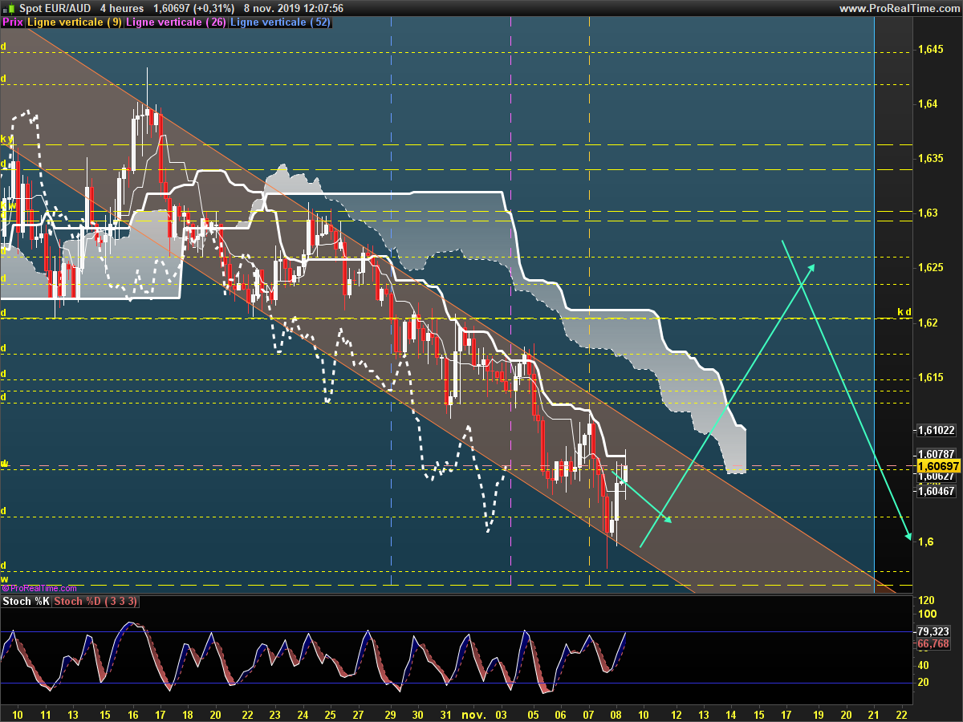
Task: Click the 1,635 price axis value
Action: click(930, 159)
